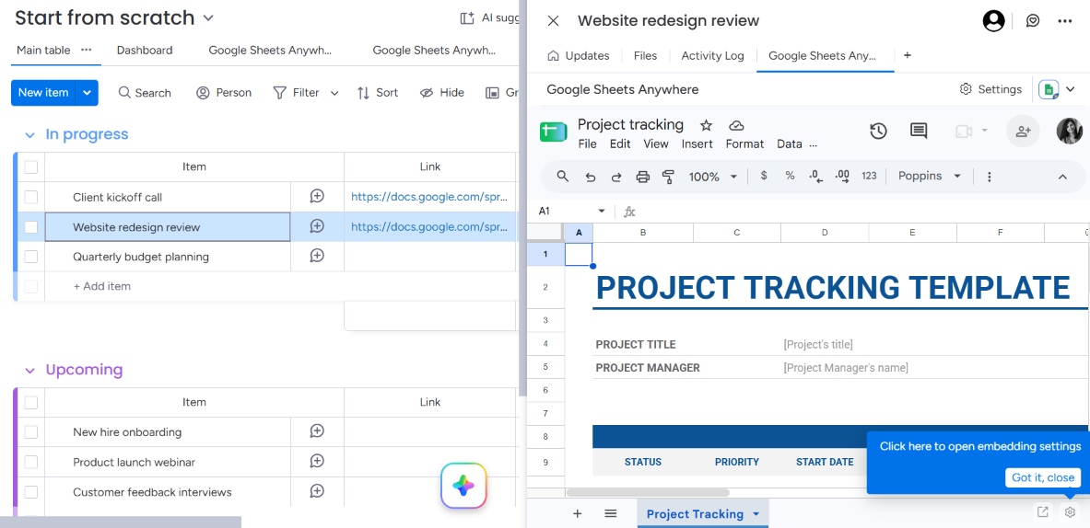The height and width of the screenshot is (528, 1090).
Task: Select all items checkbox in In progress group
Action: (x=30, y=166)
